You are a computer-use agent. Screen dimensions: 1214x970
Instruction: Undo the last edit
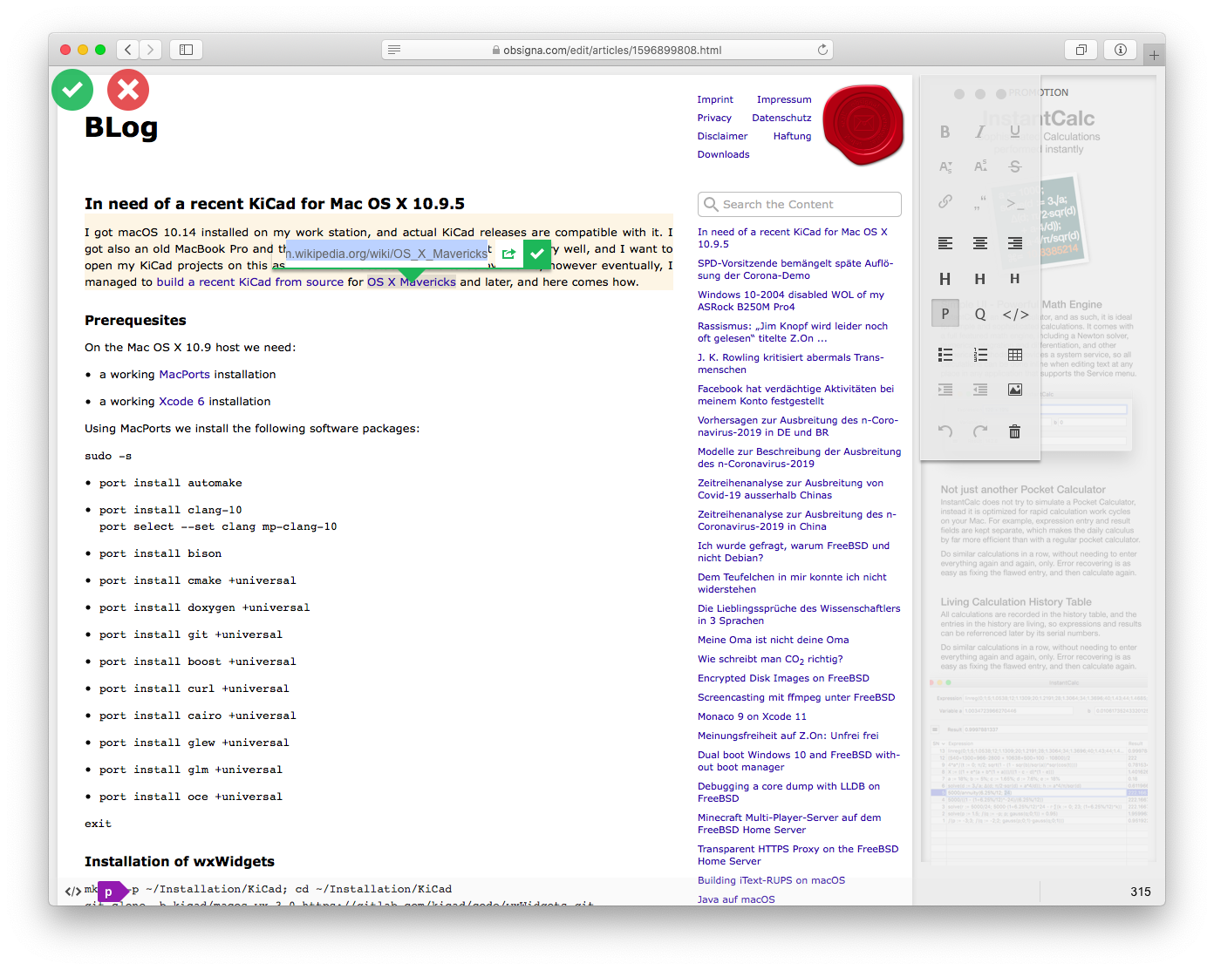click(x=945, y=431)
